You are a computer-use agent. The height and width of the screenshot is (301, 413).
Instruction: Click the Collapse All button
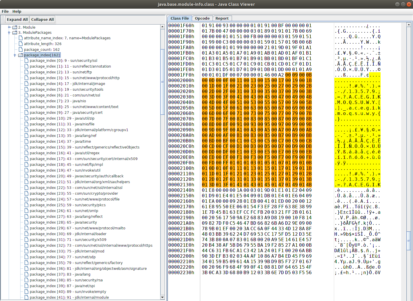43,19
